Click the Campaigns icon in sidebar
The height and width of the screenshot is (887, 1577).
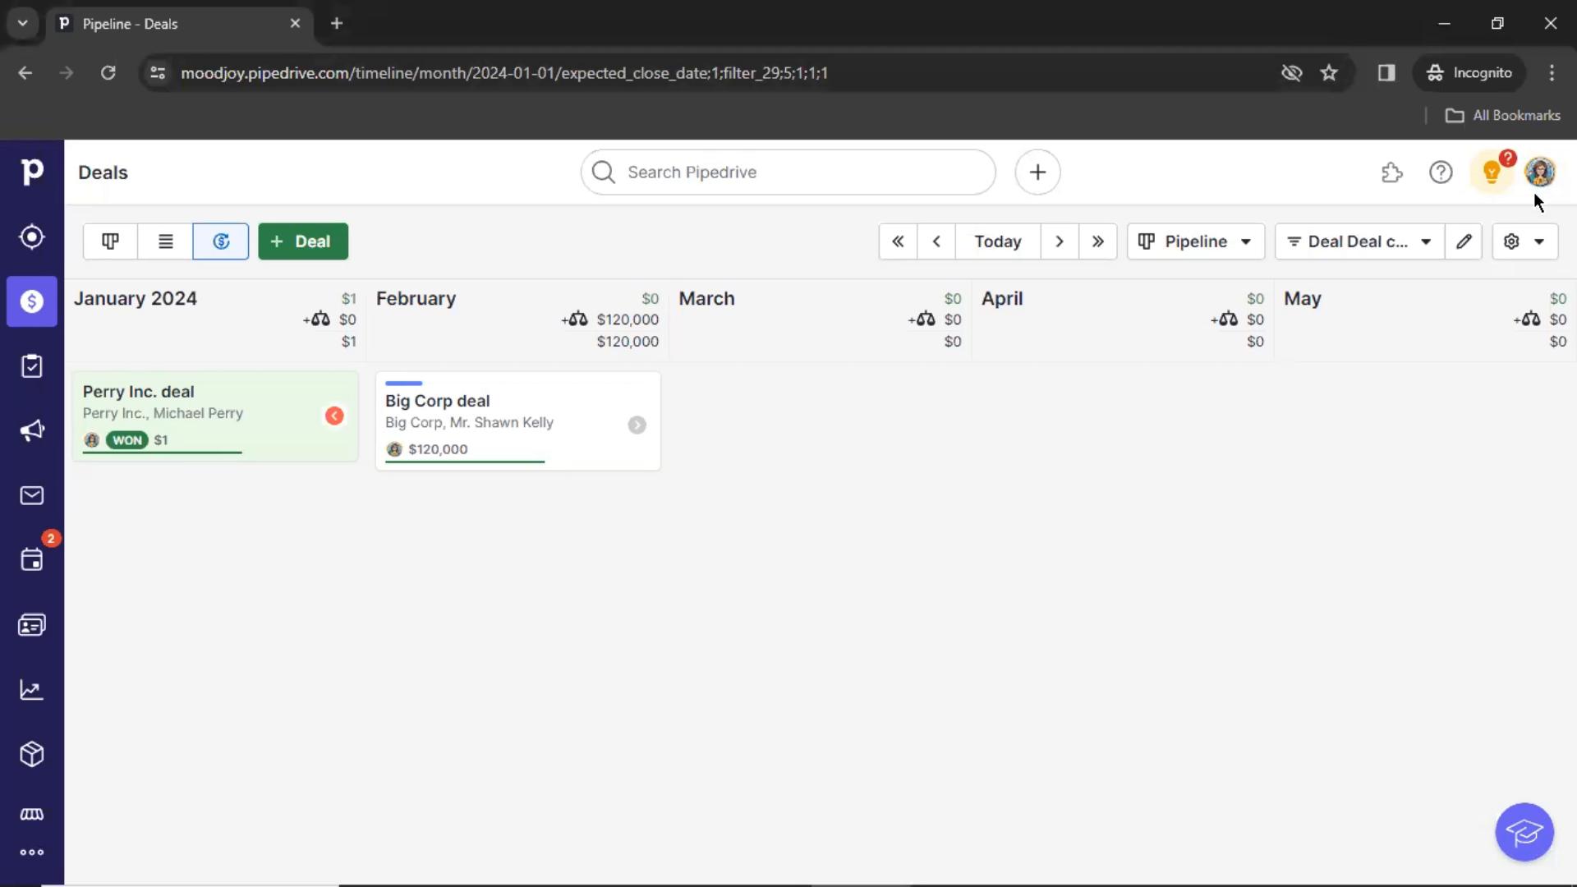(31, 430)
